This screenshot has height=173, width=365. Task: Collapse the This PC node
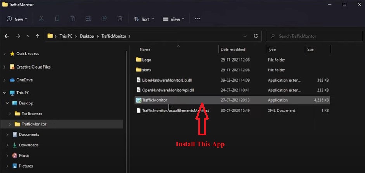click(x=4, y=93)
